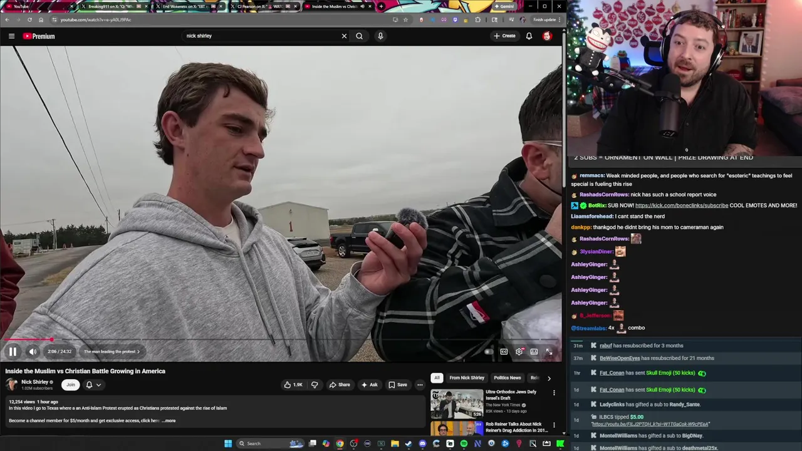The width and height of the screenshot is (802, 451).
Task: Like the video (1.9K thumbs up)
Action: click(293, 385)
